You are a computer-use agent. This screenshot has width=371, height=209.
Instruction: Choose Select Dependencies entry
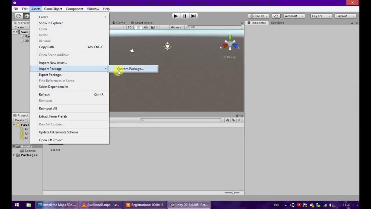point(70,87)
